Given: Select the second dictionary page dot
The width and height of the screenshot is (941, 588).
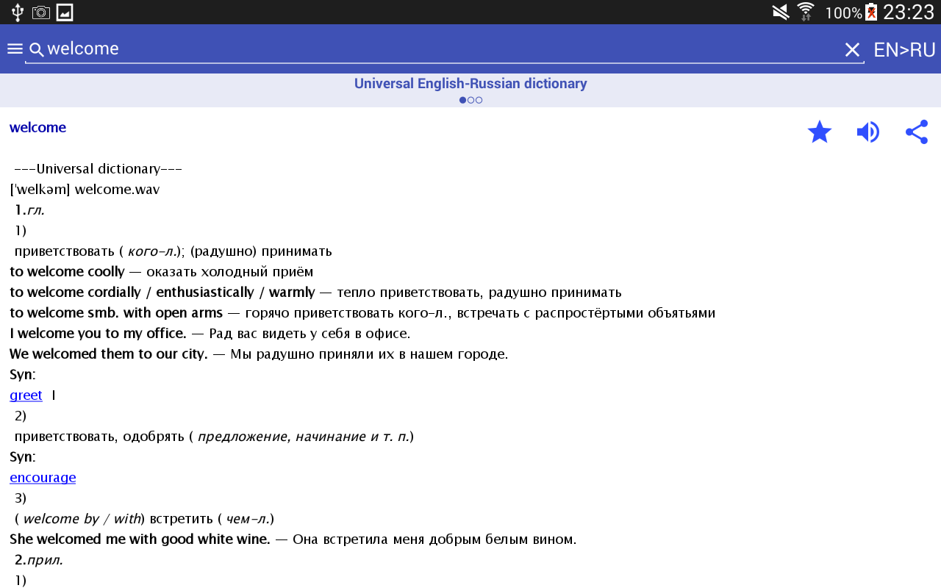Looking at the screenshot, I should point(470,100).
